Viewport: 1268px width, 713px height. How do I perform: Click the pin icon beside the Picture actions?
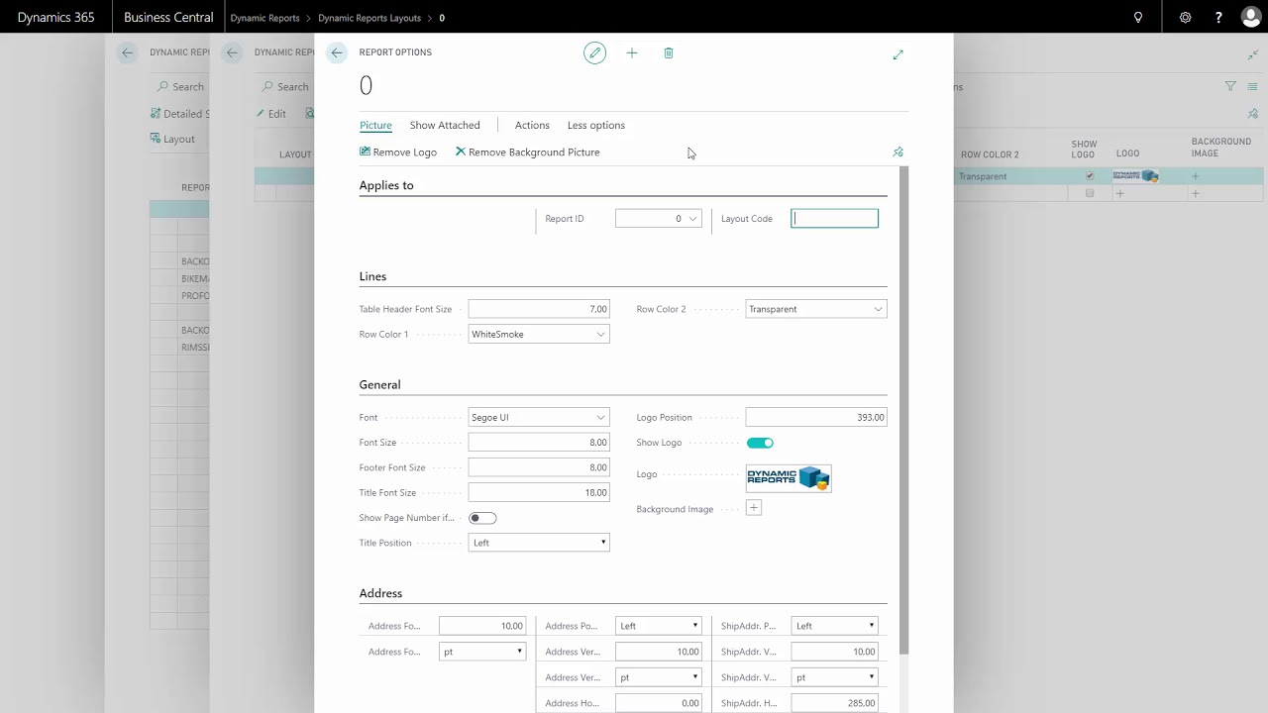click(898, 153)
